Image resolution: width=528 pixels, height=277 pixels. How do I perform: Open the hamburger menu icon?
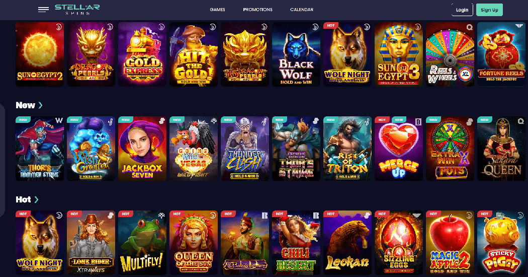[43, 10]
